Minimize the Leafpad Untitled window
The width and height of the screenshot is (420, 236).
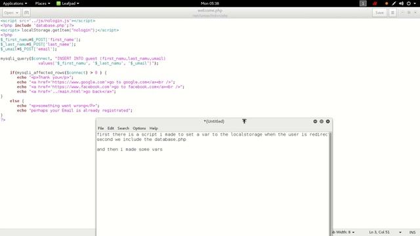coord(315,121)
